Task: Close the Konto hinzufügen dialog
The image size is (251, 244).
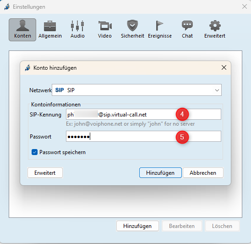Action: [x=224, y=68]
